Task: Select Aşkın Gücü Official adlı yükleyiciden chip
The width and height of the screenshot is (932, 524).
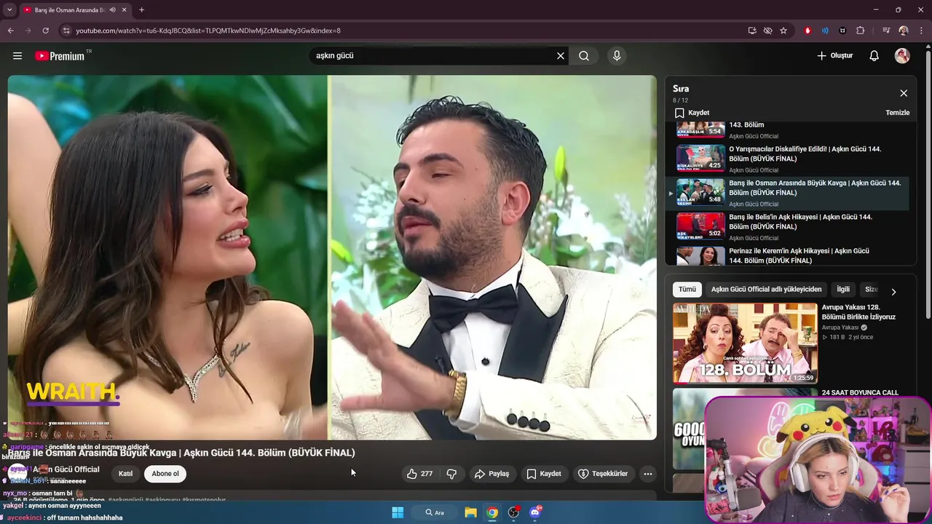Action: click(x=766, y=290)
